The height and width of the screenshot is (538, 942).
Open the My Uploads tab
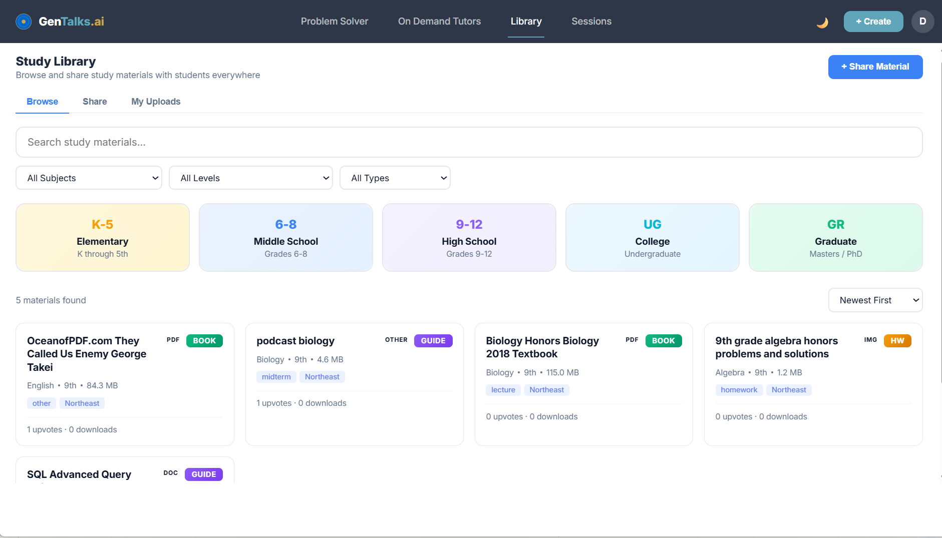tap(156, 102)
